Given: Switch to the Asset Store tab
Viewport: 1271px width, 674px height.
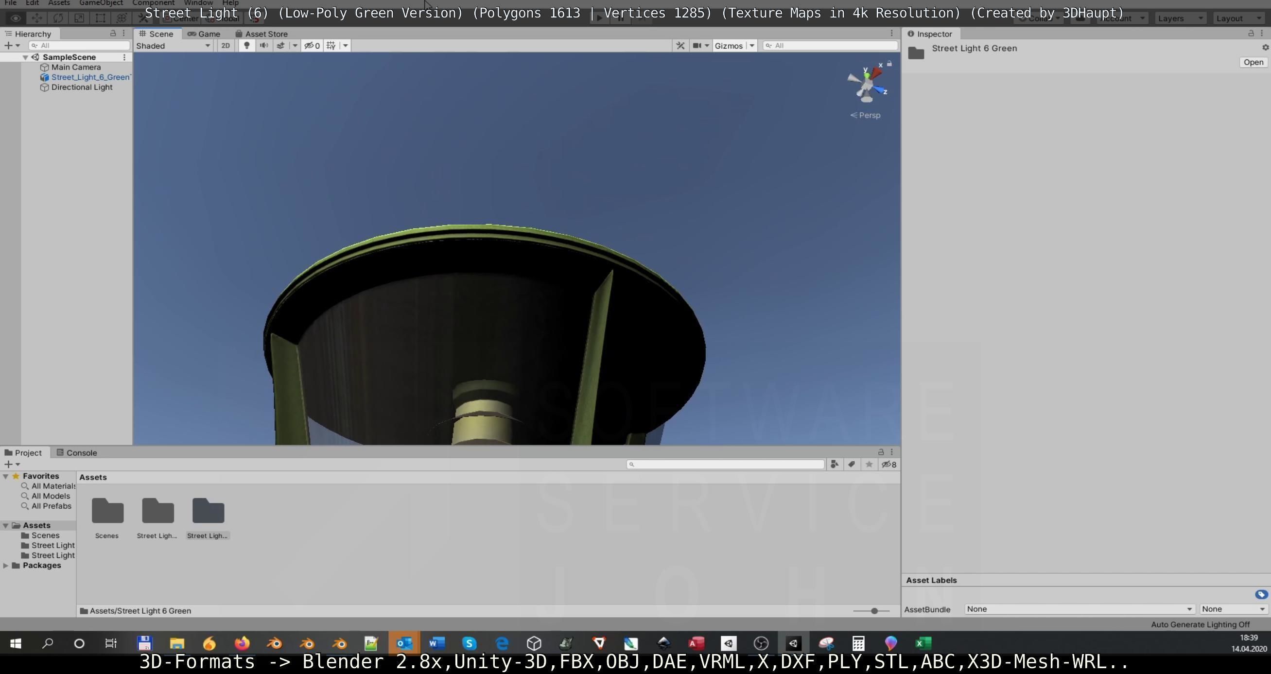Looking at the screenshot, I should [261, 34].
